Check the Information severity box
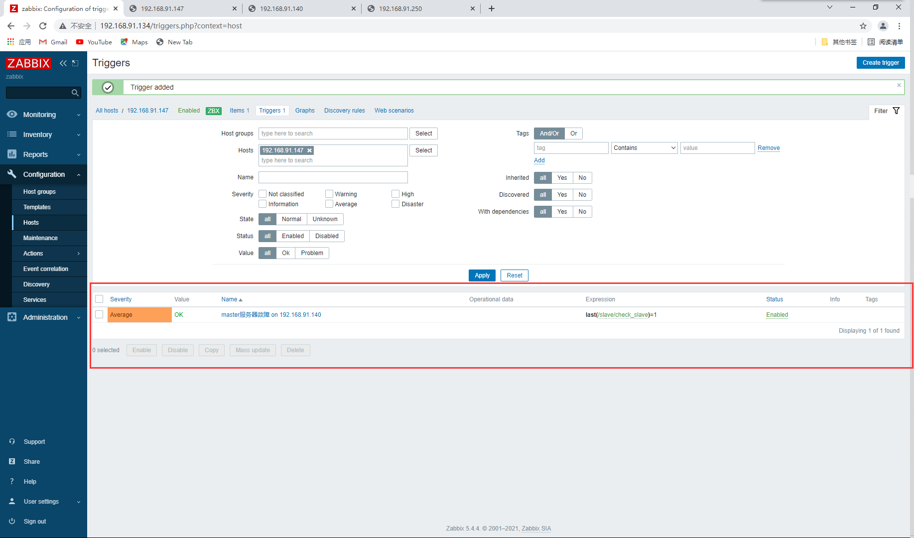This screenshot has height=538, width=914. [262, 204]
